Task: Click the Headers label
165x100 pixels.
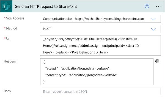Action: [10, 61]
